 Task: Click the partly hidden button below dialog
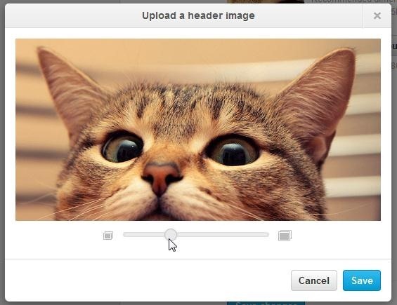pos(266,303)
